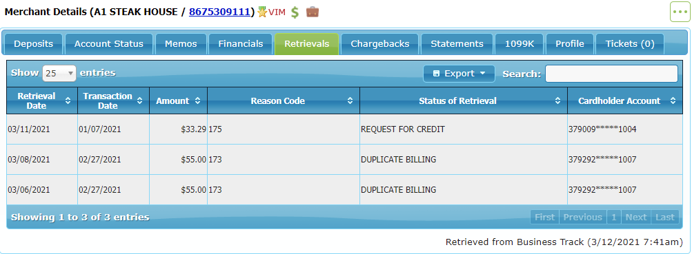Sort by Transaction Date column
692x254 pixels.
click(x=113, y=100)
